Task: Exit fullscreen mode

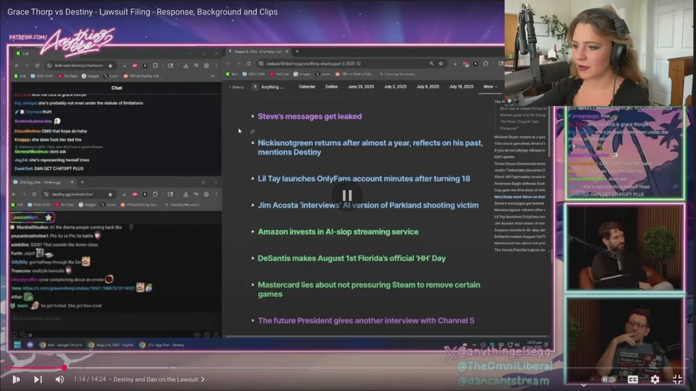Action: tap(678, 380)
